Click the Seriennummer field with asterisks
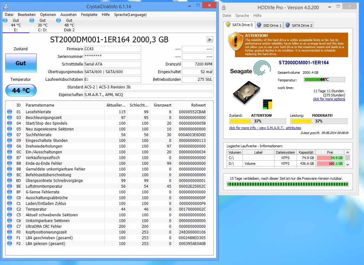This screenshot has width=364, height=265. point(112,56)
